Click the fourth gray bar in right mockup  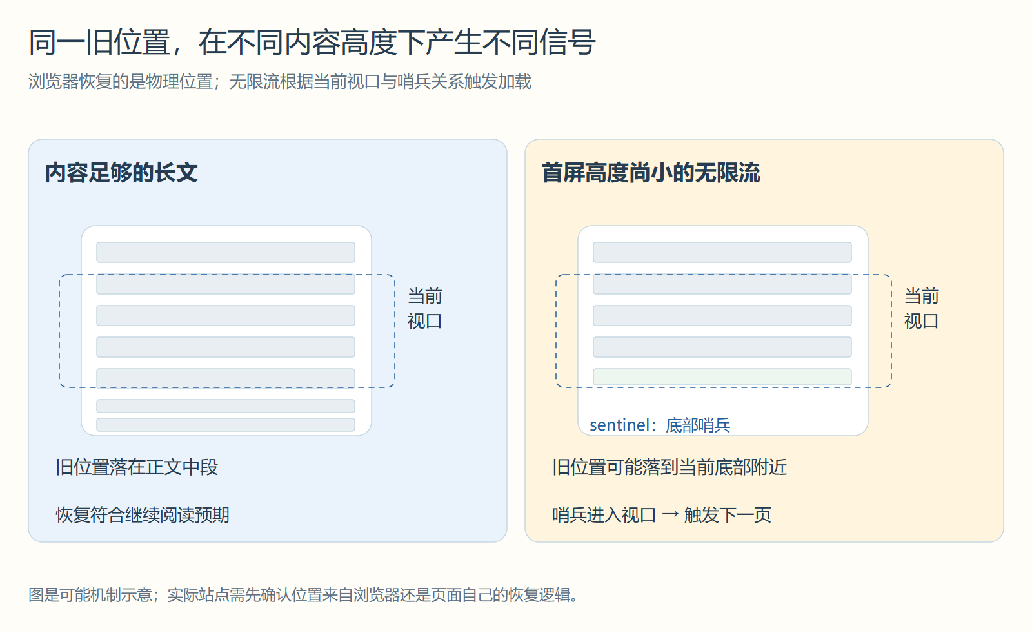point(722,347)
